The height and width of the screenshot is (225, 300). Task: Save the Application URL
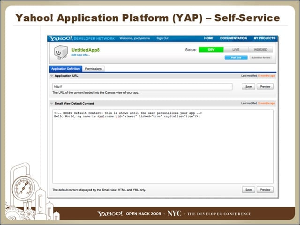pos(248,86)
